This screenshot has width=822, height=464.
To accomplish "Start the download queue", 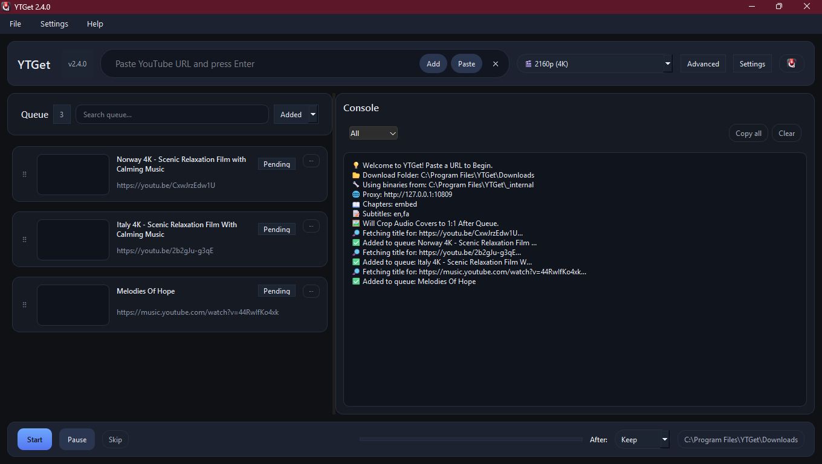I will pyautogui.click(x=34, y=439).
